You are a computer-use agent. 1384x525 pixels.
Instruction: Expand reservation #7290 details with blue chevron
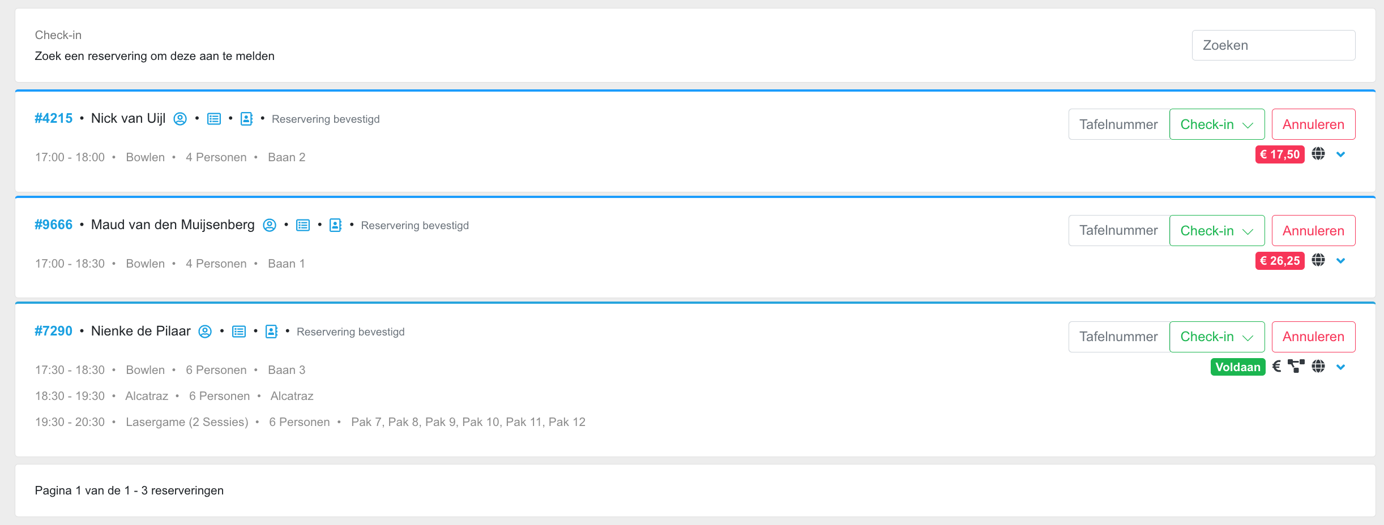pos(1340,367)
